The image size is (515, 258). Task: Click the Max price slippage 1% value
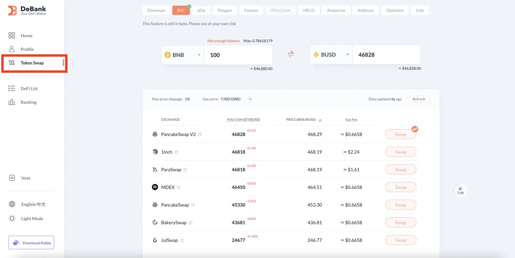(187, 99)
